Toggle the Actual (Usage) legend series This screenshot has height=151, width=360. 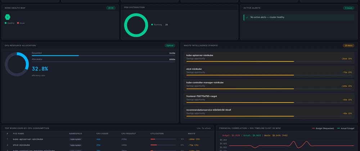345,128
